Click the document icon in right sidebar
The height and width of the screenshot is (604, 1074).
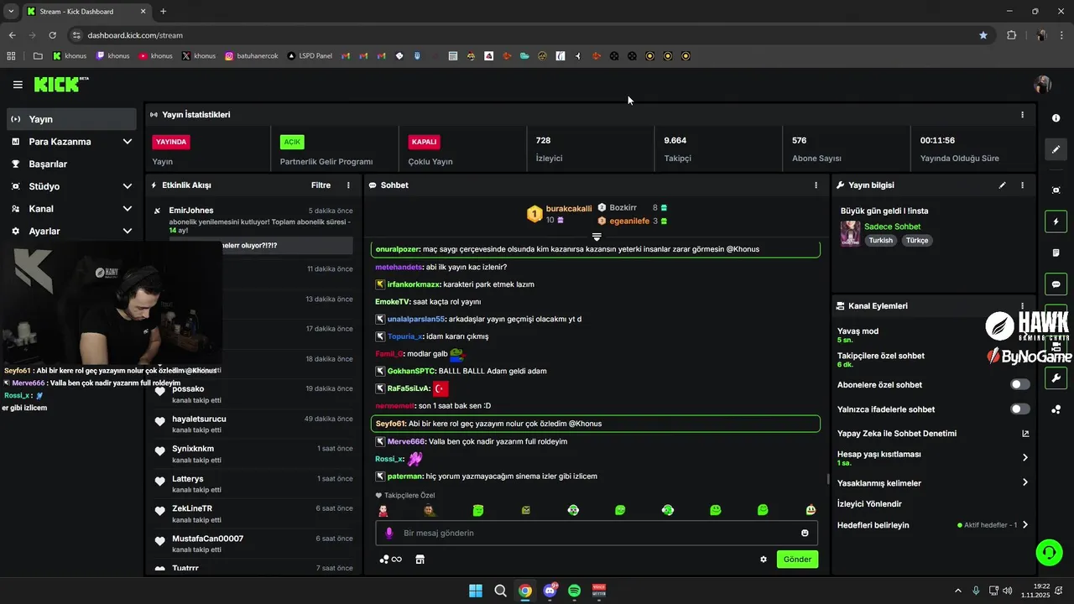1056,253
